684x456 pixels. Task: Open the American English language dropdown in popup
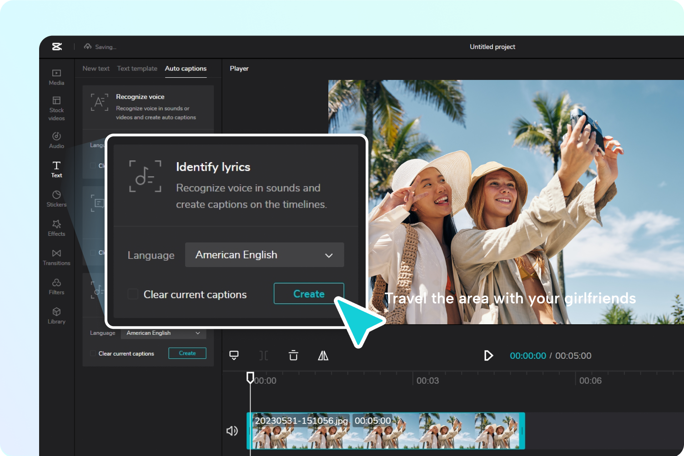[x=264, y=255]
